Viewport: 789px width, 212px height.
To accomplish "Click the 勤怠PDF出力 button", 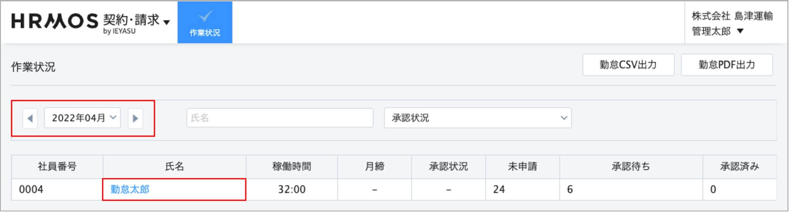I will coord(727,65).
